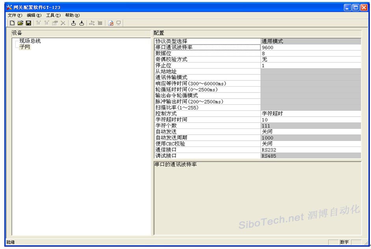The image size is (371, 249).
Task: Open the 编辑 menu
Action: [34, 15]
